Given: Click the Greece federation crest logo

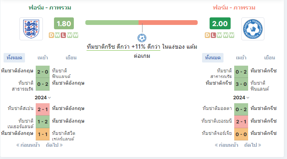Looking at the screenshot, I should tap(253, 29).
